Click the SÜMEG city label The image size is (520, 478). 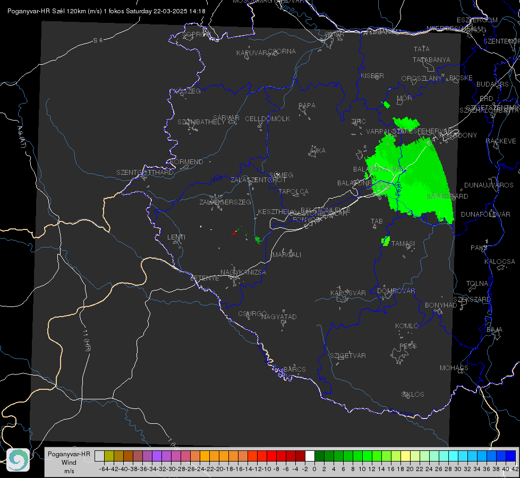281,175
